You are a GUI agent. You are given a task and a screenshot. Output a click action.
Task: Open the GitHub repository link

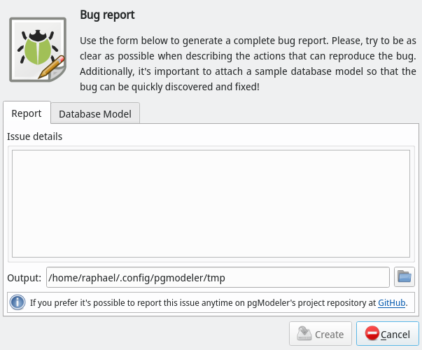pos(392,303)
